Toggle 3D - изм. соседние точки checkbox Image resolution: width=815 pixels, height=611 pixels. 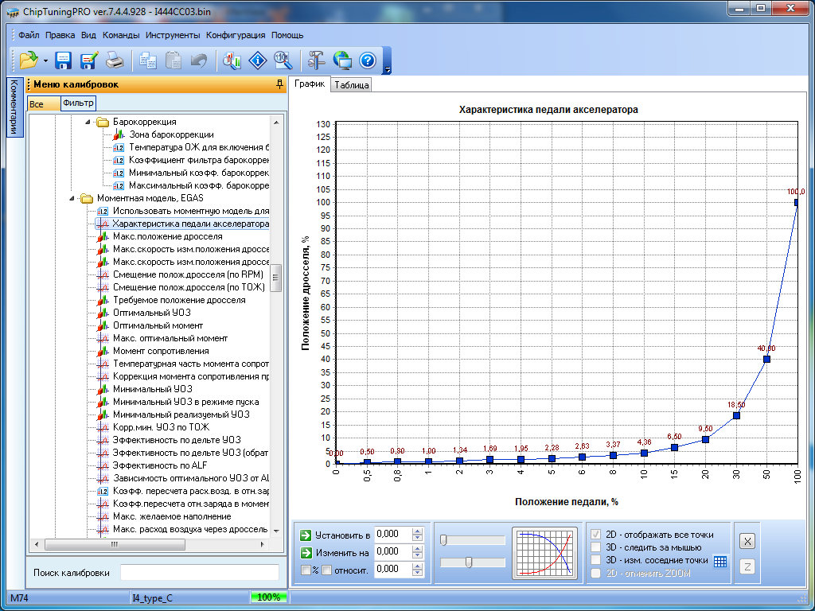[x=595, y=560]
